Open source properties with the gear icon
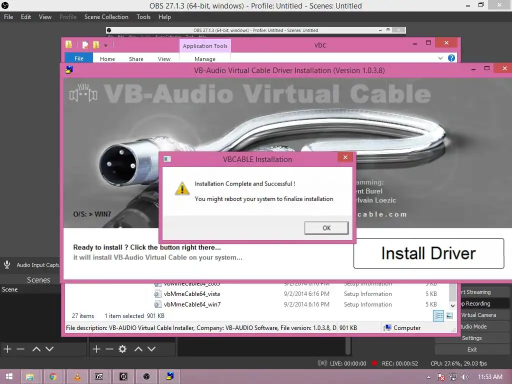The image size is (512, 384). tap(122, 349)
